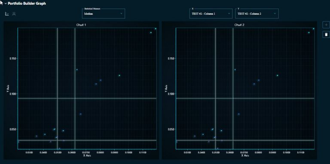330x164 pixels.
Task: Select the top-right data point in Chart 1
Action: tap(156, 29)
